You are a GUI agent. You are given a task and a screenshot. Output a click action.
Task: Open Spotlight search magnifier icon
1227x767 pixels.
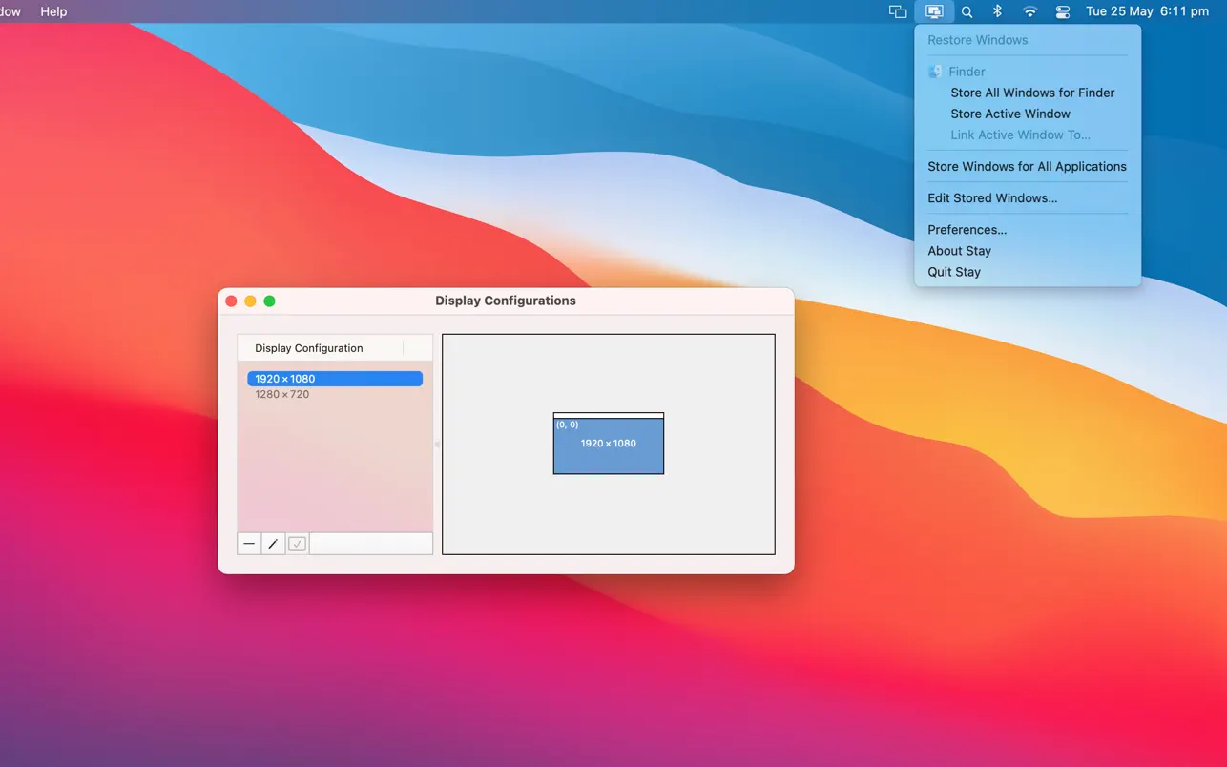click(967, 11)
